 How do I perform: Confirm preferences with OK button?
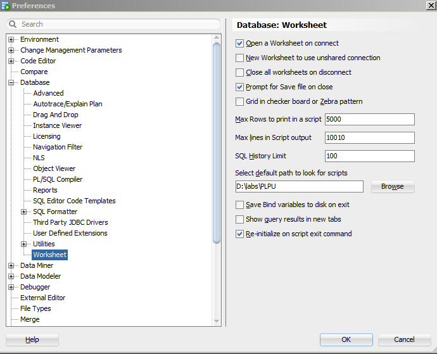click(x=346, y=339)
